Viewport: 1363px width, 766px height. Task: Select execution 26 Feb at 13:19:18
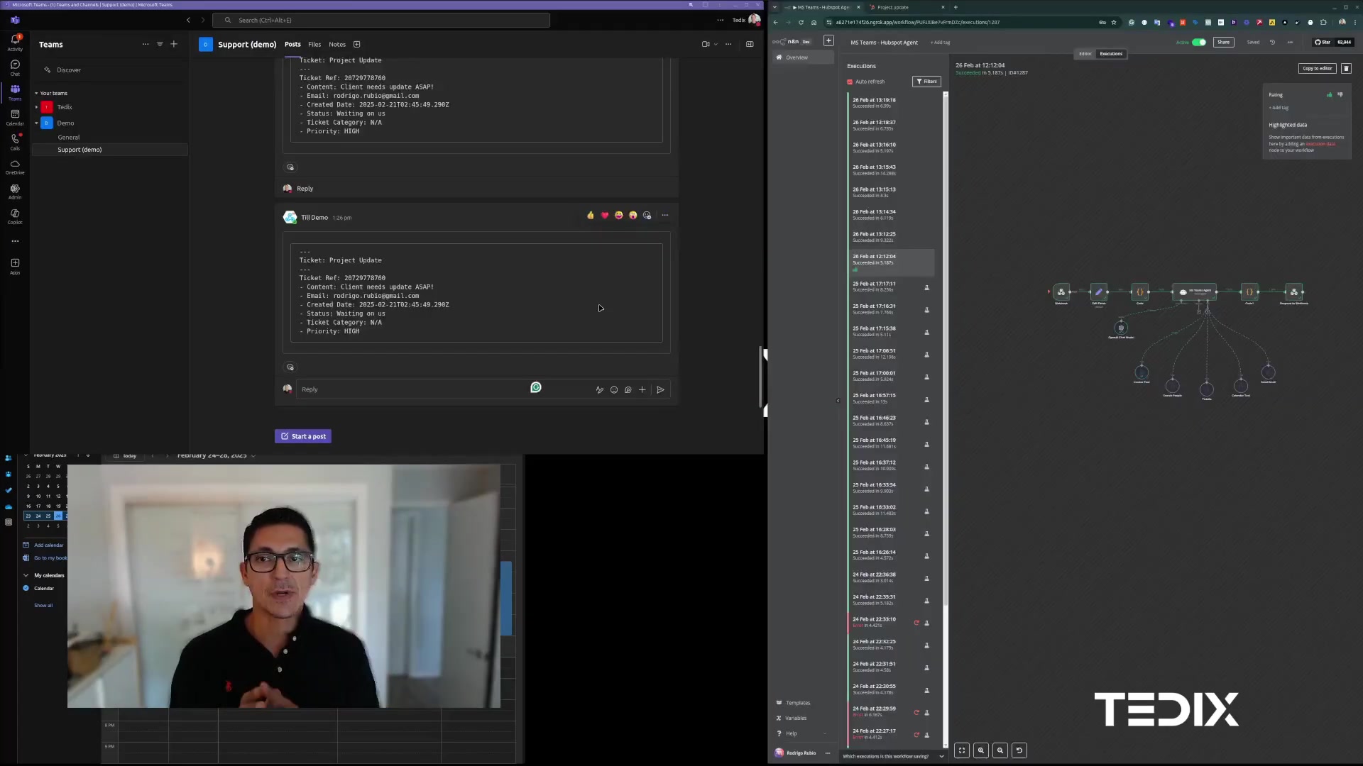[893, 103]
